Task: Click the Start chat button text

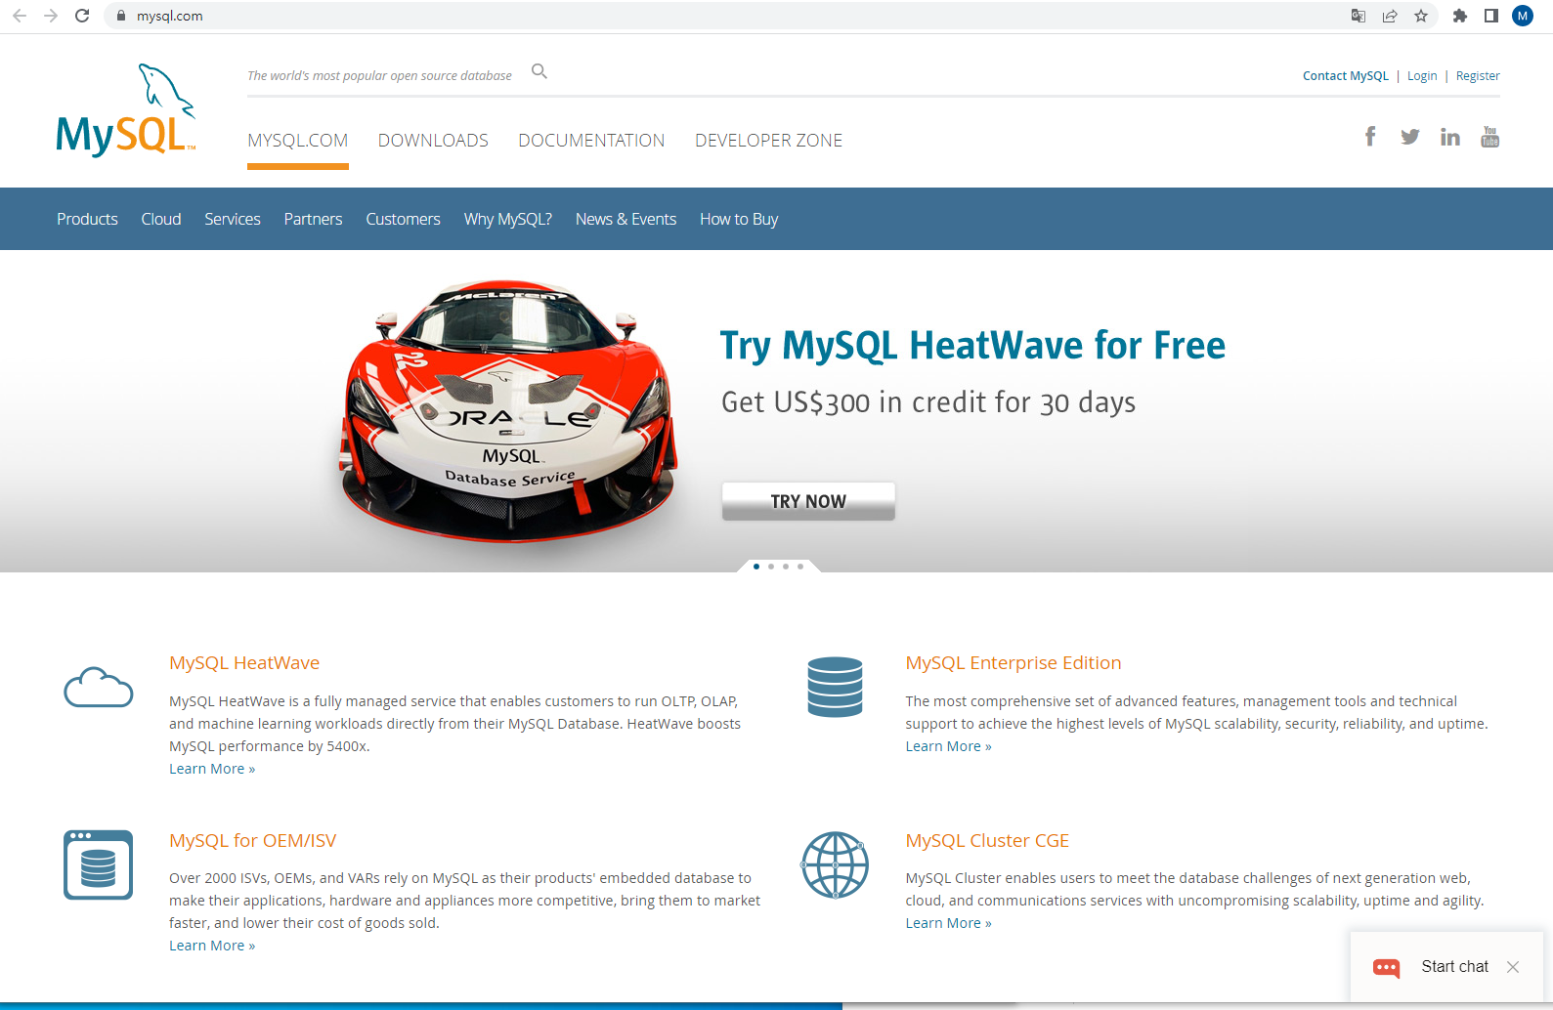Action: [x=1454, y=966]
